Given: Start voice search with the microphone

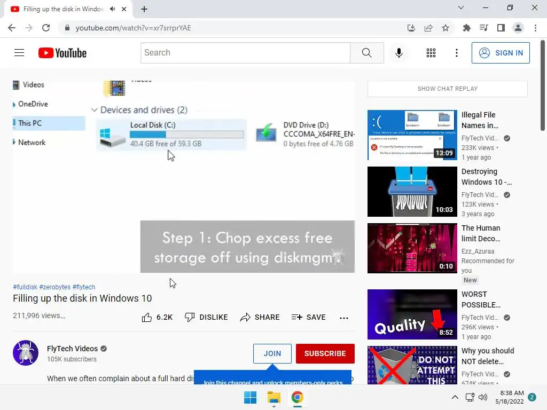Looking at the screenshot, I should click(398, 53).
